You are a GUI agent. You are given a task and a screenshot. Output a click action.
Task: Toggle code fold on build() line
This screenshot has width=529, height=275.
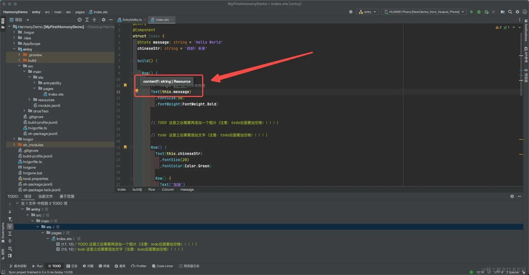(x=131, y=61)
